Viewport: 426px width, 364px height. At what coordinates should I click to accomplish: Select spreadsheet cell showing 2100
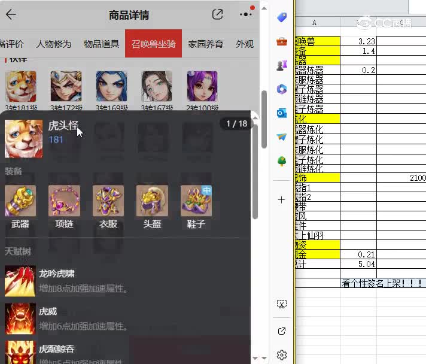pos(401,178)
